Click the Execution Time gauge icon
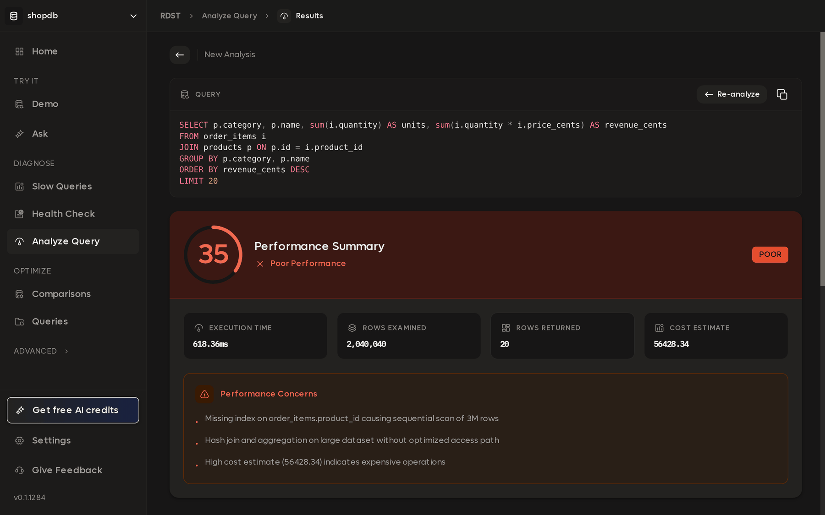 198,328
